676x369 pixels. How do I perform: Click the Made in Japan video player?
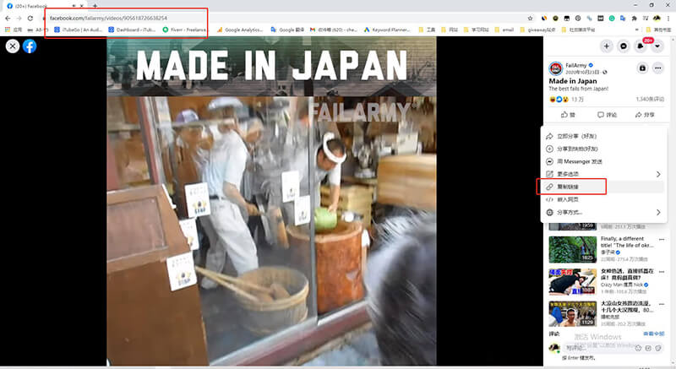click(271, 201)
